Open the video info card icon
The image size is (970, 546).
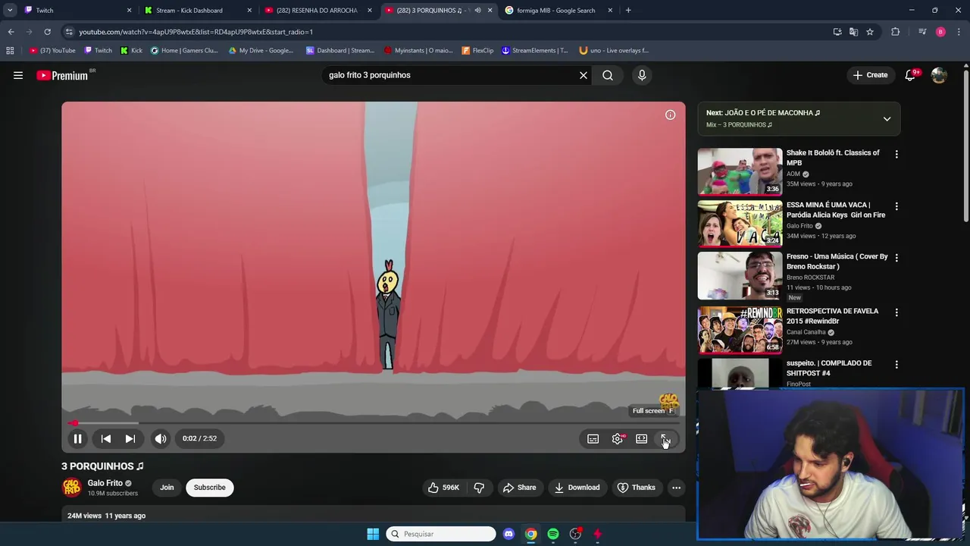point(670,115)
